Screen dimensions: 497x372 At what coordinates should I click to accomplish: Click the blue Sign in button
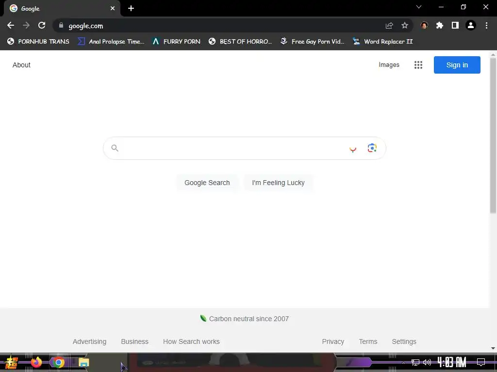coord(457,65)
